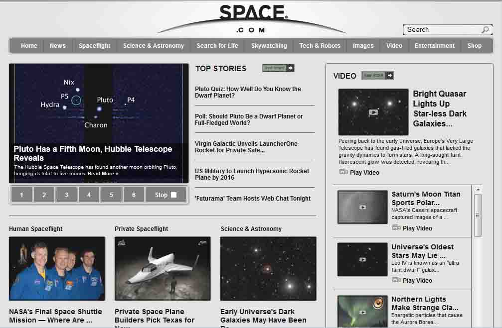502x328 pixels.
Task: Open the Home menu item
Action: (x=29, y=46)
